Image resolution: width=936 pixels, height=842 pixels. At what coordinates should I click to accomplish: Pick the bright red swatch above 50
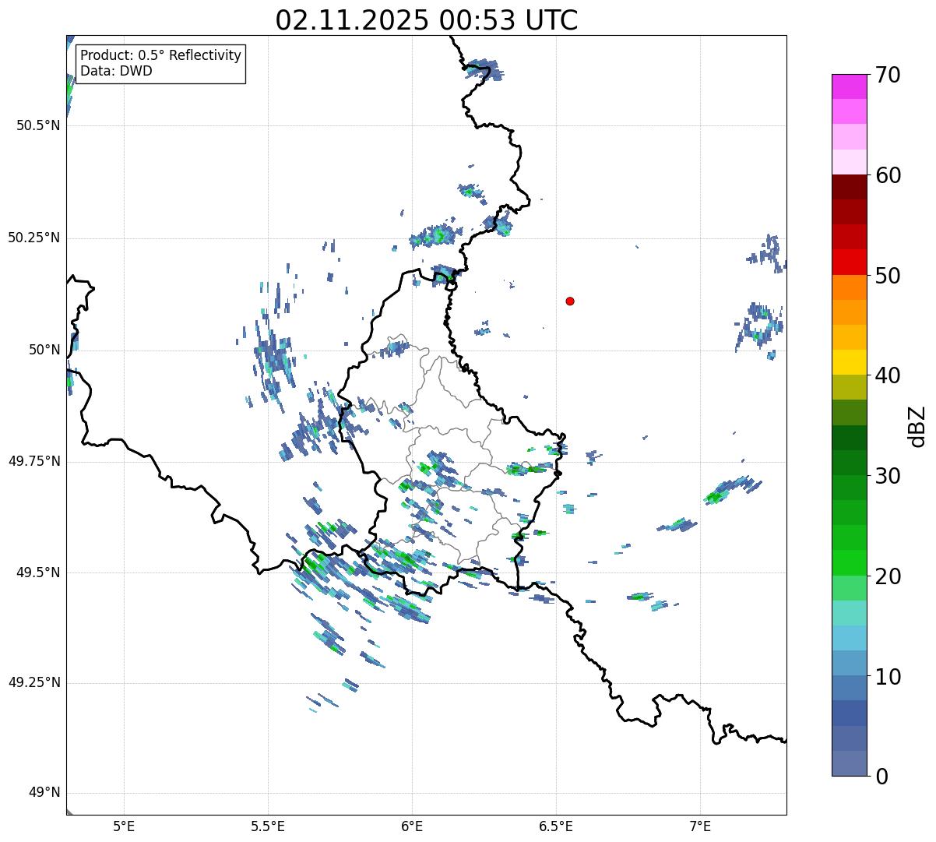point(850,262)
